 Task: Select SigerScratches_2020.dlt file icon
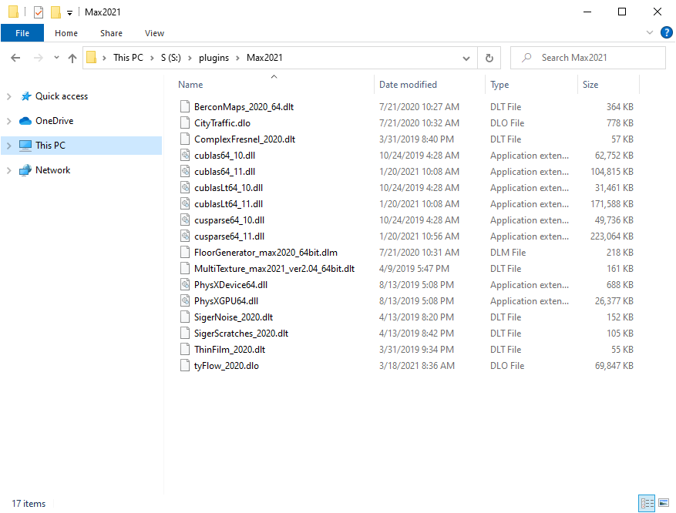(x=185, y=333)
